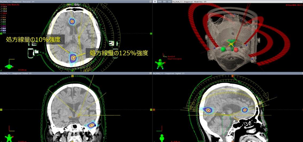Select the Arc view tab
Viewport: 303px width, 142px height.
(x=169, y=2)
